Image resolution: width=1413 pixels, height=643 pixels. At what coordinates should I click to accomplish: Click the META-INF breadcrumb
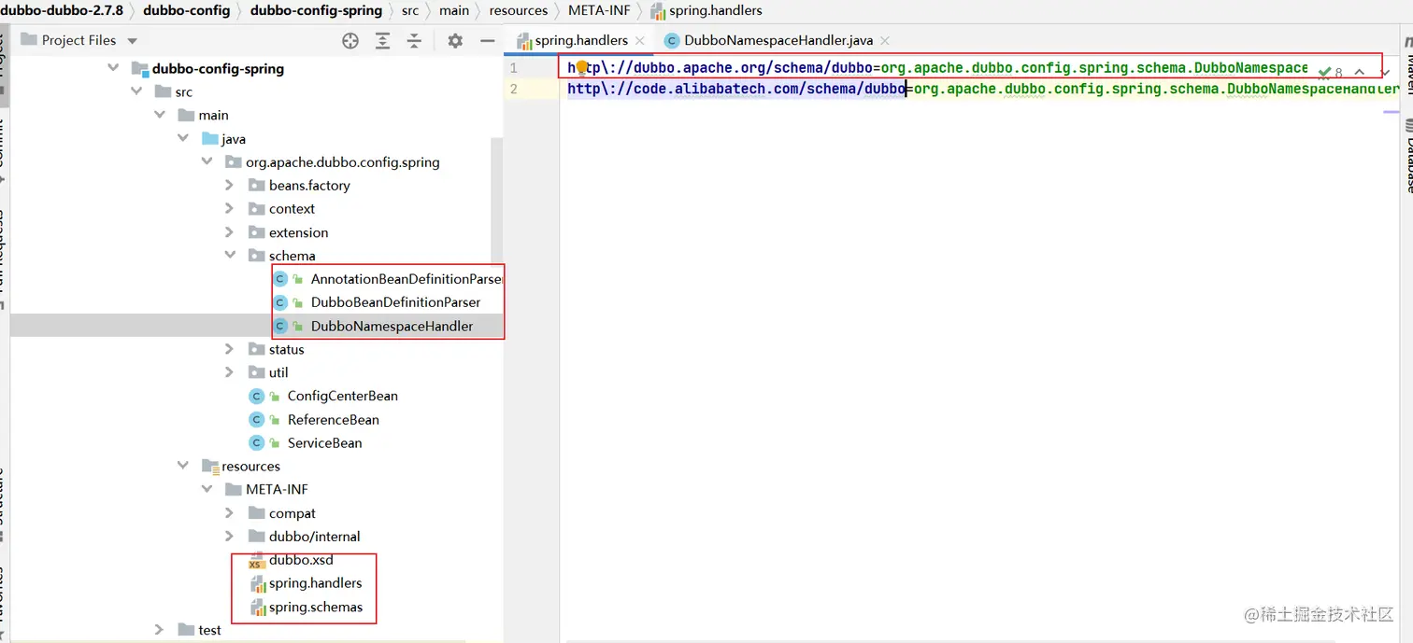click(x=600, y=10)
